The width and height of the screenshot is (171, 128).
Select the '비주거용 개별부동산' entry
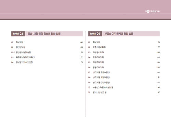click(x=101, y=77)
